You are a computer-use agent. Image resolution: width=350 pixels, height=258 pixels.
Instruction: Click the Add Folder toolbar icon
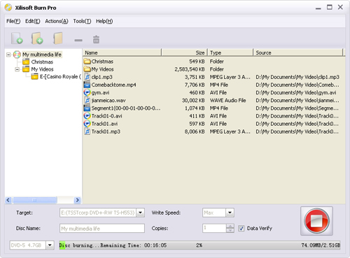pyautogui.click(x=37, y=38)
